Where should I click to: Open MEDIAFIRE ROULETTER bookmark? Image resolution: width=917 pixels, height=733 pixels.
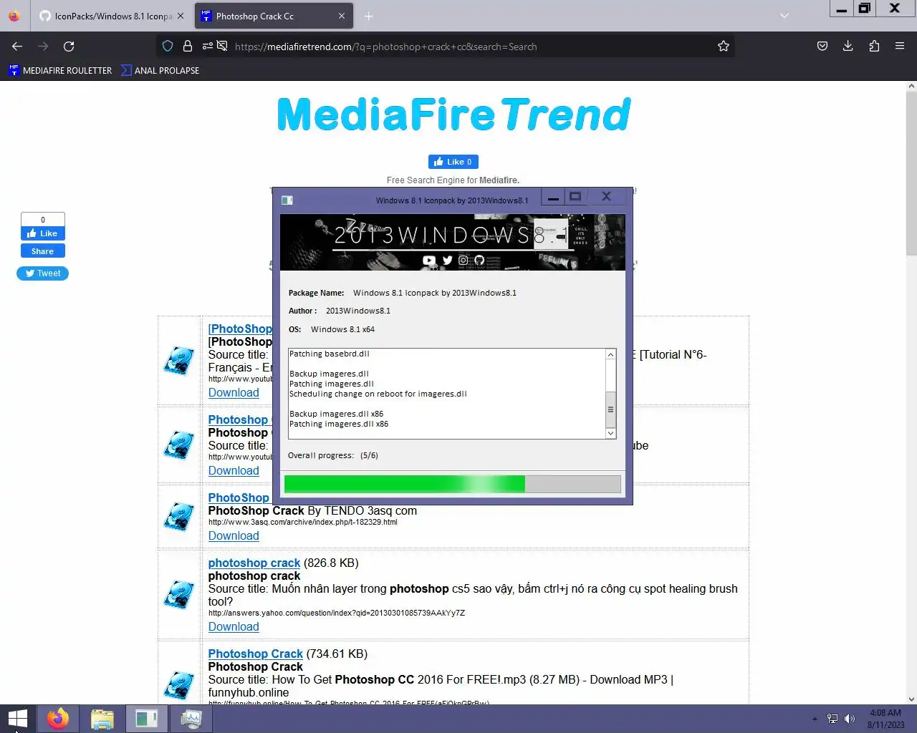61,70
